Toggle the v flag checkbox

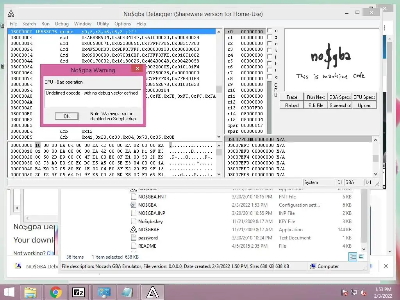coord(270,50)
